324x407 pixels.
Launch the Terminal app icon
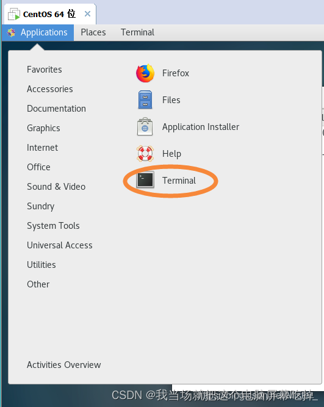(x=145, y=179)
